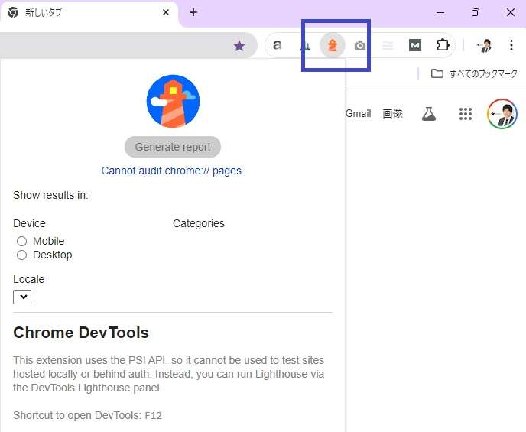
Task: Click the Lighthouse logo in popup
Action: tap(173, 101)
